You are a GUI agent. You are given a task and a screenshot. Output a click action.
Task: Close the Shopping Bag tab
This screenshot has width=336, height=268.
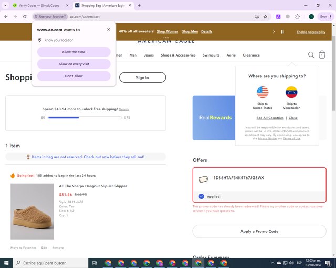coord(130,6)
